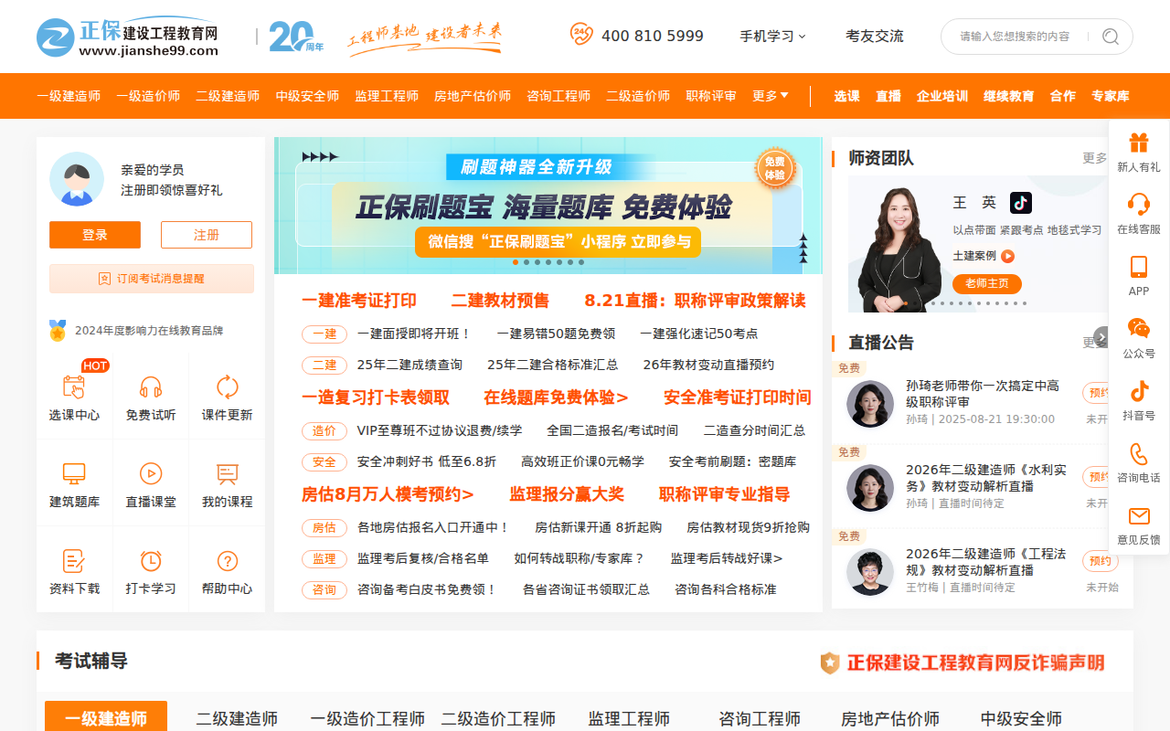Click the sidebar collapse arrow
The width and height of the screenshot is (1170, 731).
tap(1102, 336)
